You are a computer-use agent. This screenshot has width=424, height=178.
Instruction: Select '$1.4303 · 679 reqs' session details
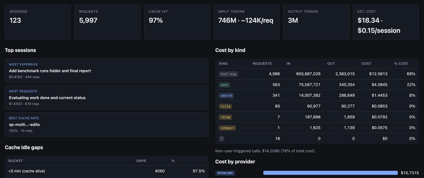24,104
